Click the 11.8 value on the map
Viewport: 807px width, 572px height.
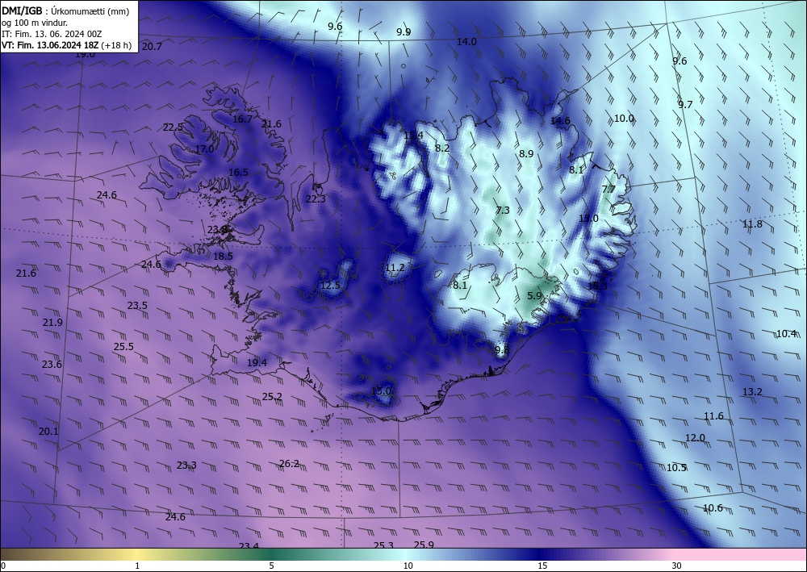coord(752,224)
